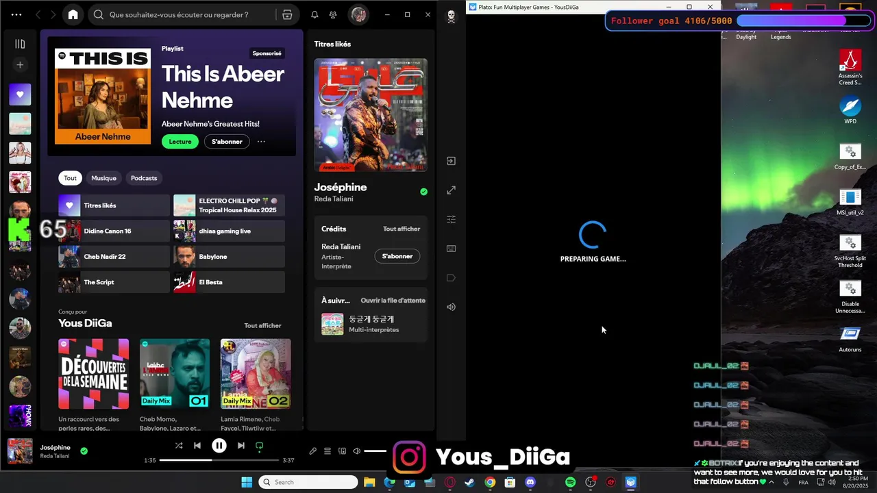This screenshot has width=877, height=493.
Task: Open Didine Canon 16 tile
Action: tap(114, 231)
